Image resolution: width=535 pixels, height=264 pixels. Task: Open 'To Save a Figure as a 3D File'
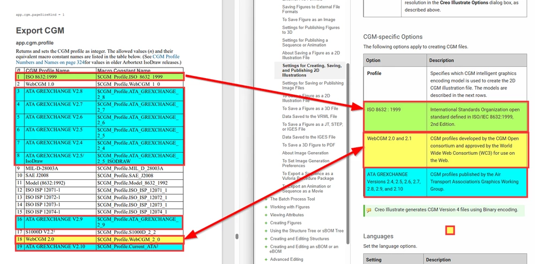point(310,109)
